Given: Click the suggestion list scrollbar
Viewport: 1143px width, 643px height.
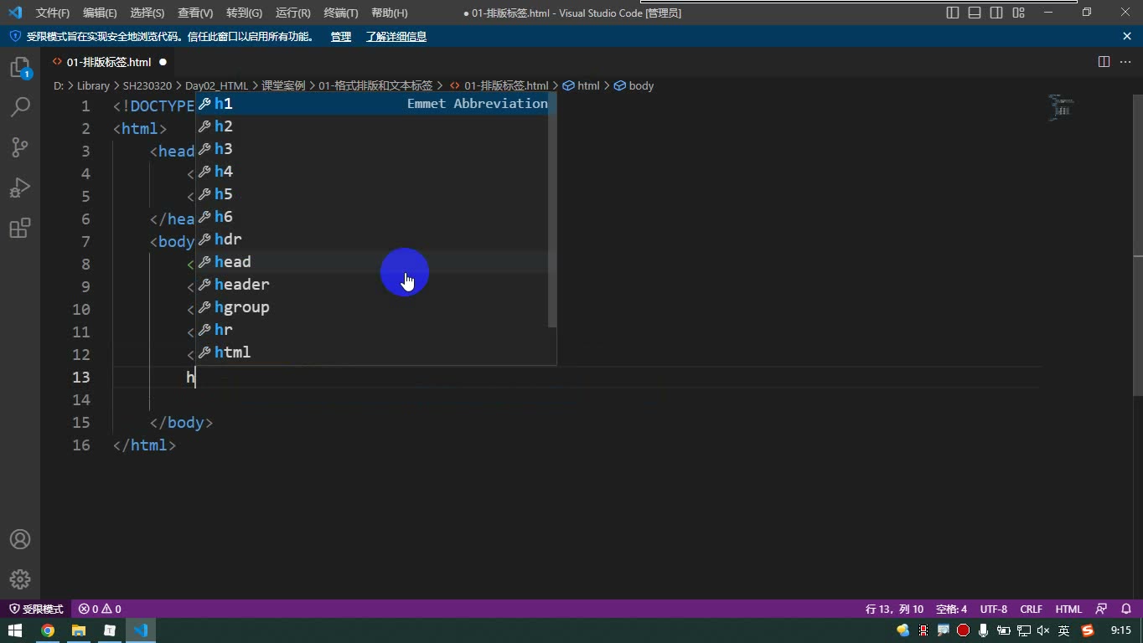Looking at the screenshot, I should coord(552,209).
